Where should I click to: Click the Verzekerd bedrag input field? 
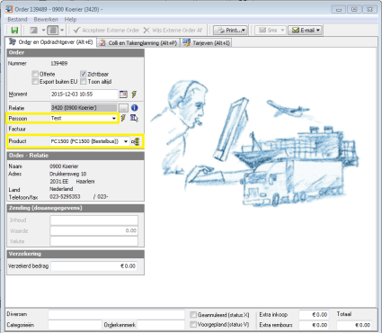94,266
